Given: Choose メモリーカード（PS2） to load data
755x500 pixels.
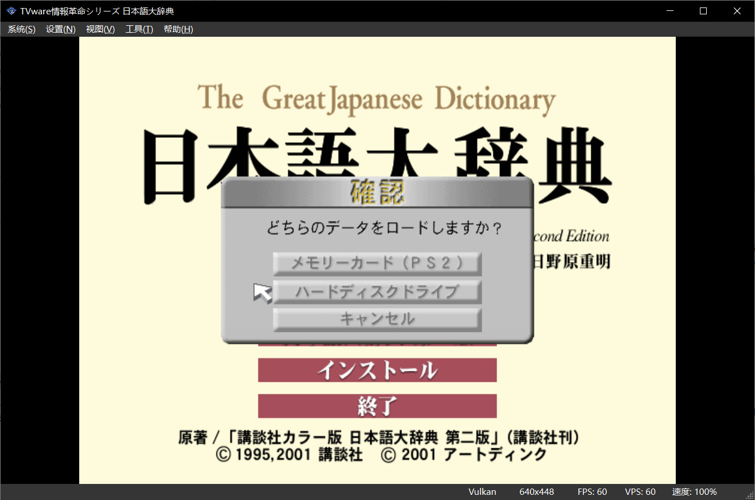Looking at the screenshot, I should point(377,263).
